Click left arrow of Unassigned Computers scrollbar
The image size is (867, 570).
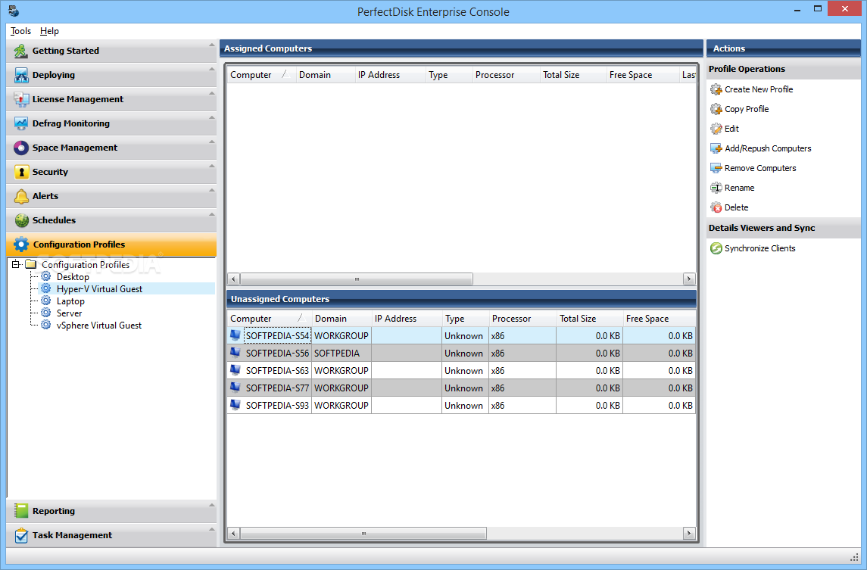pos(233,533)
